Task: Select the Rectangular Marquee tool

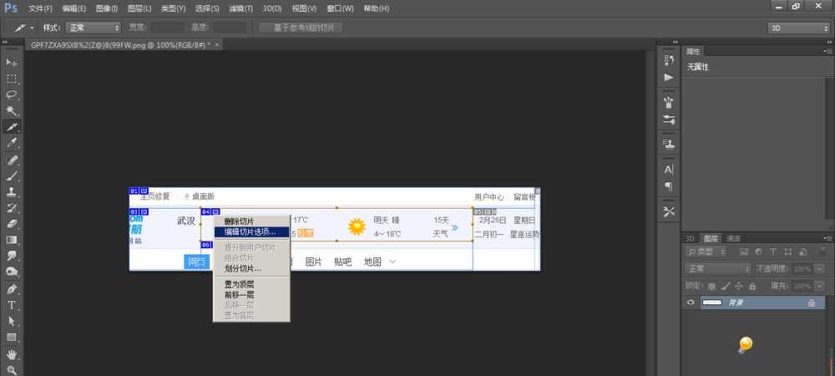Action: tap(12, 79)
